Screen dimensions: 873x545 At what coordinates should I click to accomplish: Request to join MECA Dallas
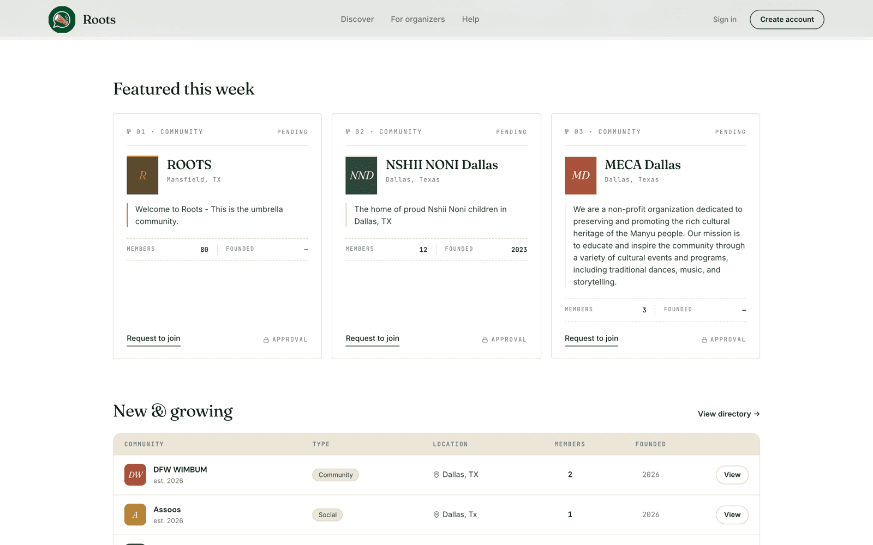point(591,338)
